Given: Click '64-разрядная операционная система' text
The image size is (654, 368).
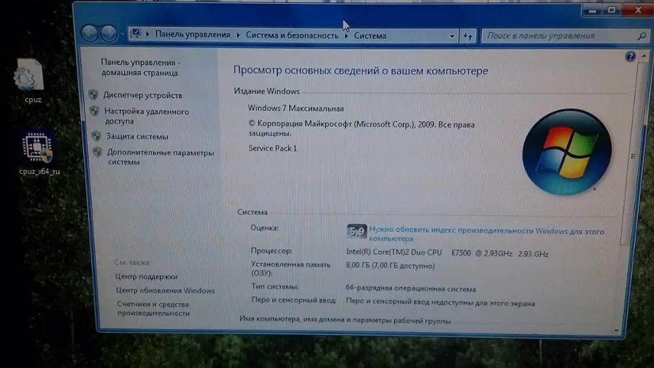Looking at the screenshot, I should [x=411, y=288].
